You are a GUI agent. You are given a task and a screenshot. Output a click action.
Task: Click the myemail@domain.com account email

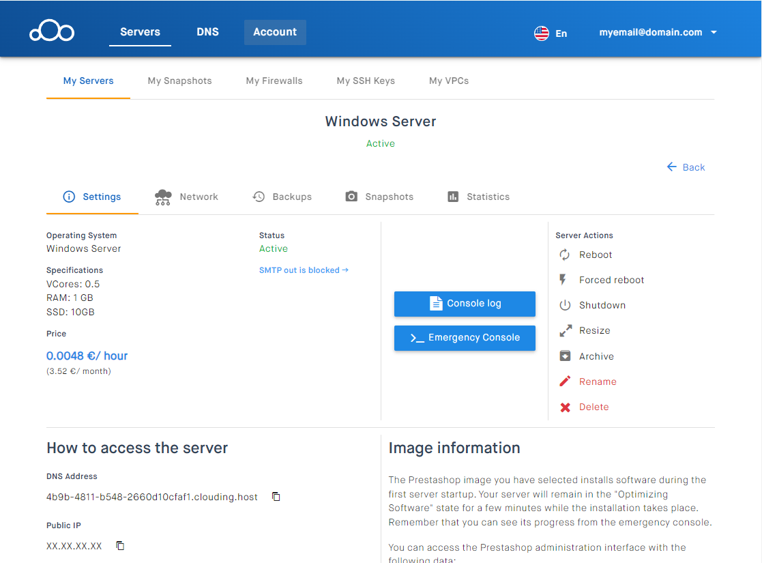(650, 32)
